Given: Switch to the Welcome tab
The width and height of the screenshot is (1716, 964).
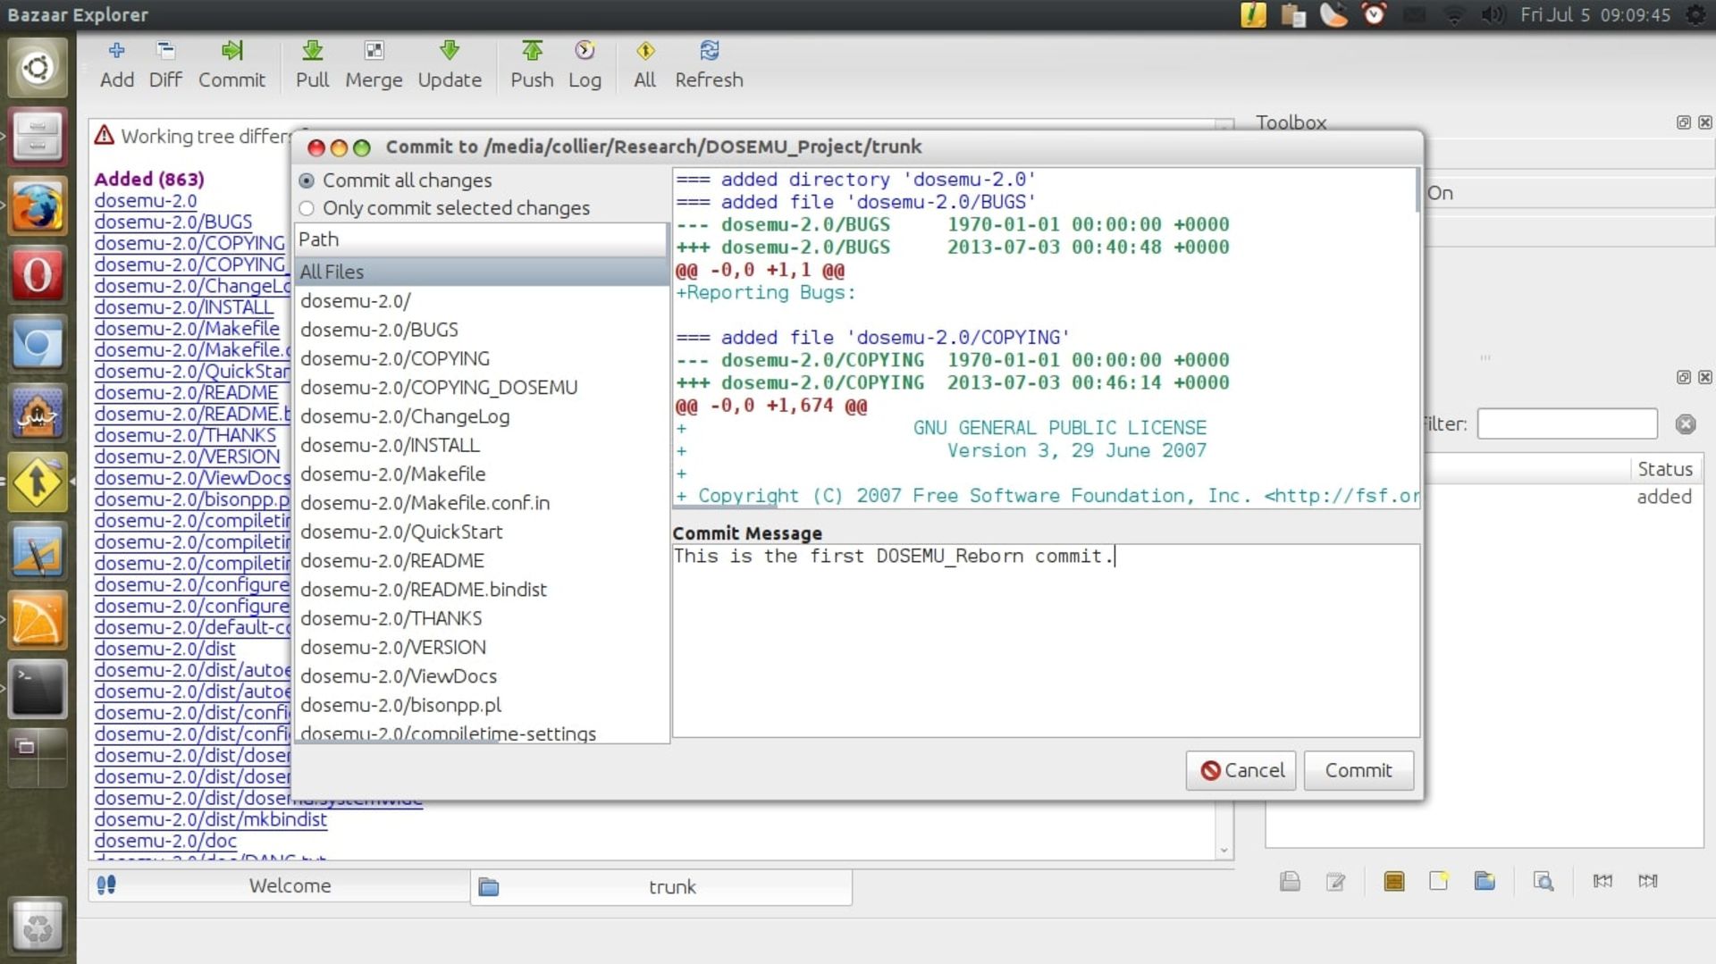Looking at the screenshot, I should 280,886.
